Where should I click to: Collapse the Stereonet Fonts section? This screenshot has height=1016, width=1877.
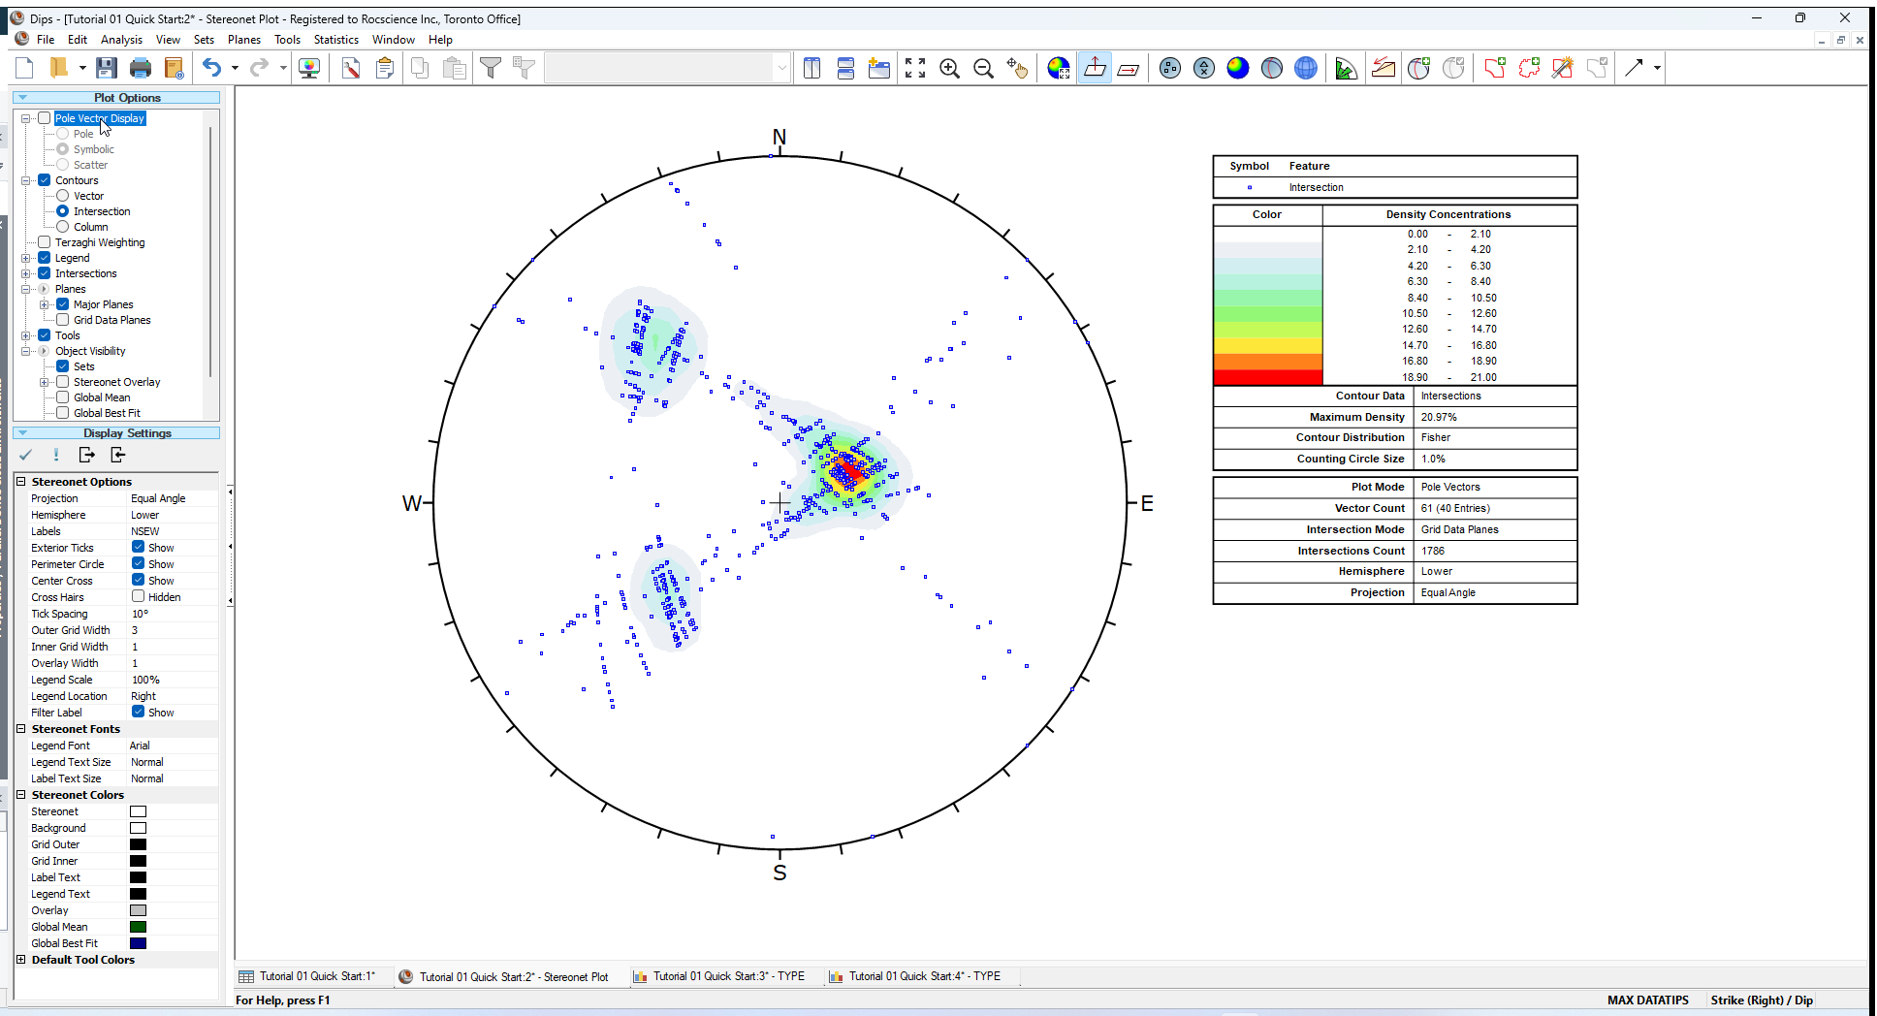(21, 728)
